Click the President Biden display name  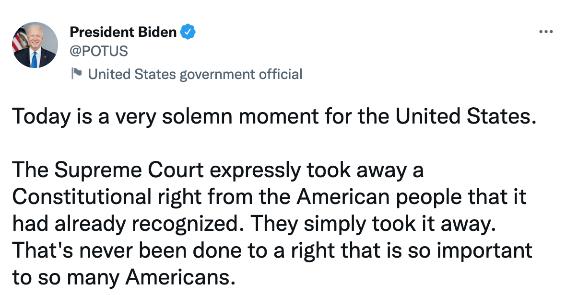tap(124, 33)
